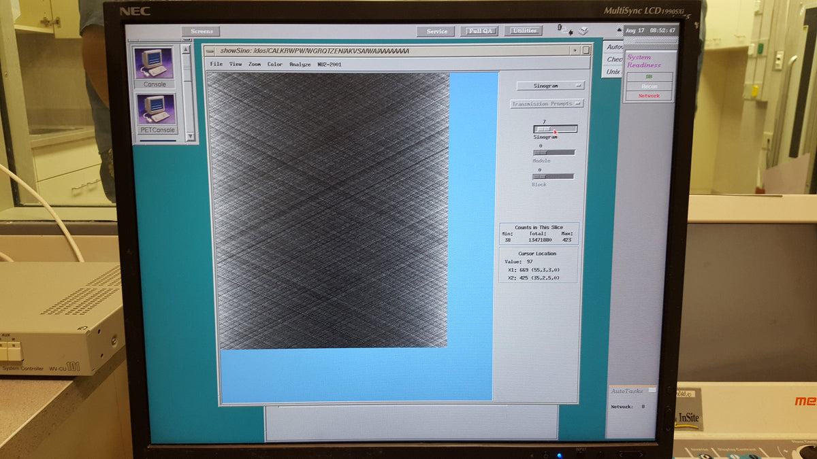This screenshot has height=459, width=817.
Task: Open the Sinogram type dropdown
Action: (x=550, y=86)
